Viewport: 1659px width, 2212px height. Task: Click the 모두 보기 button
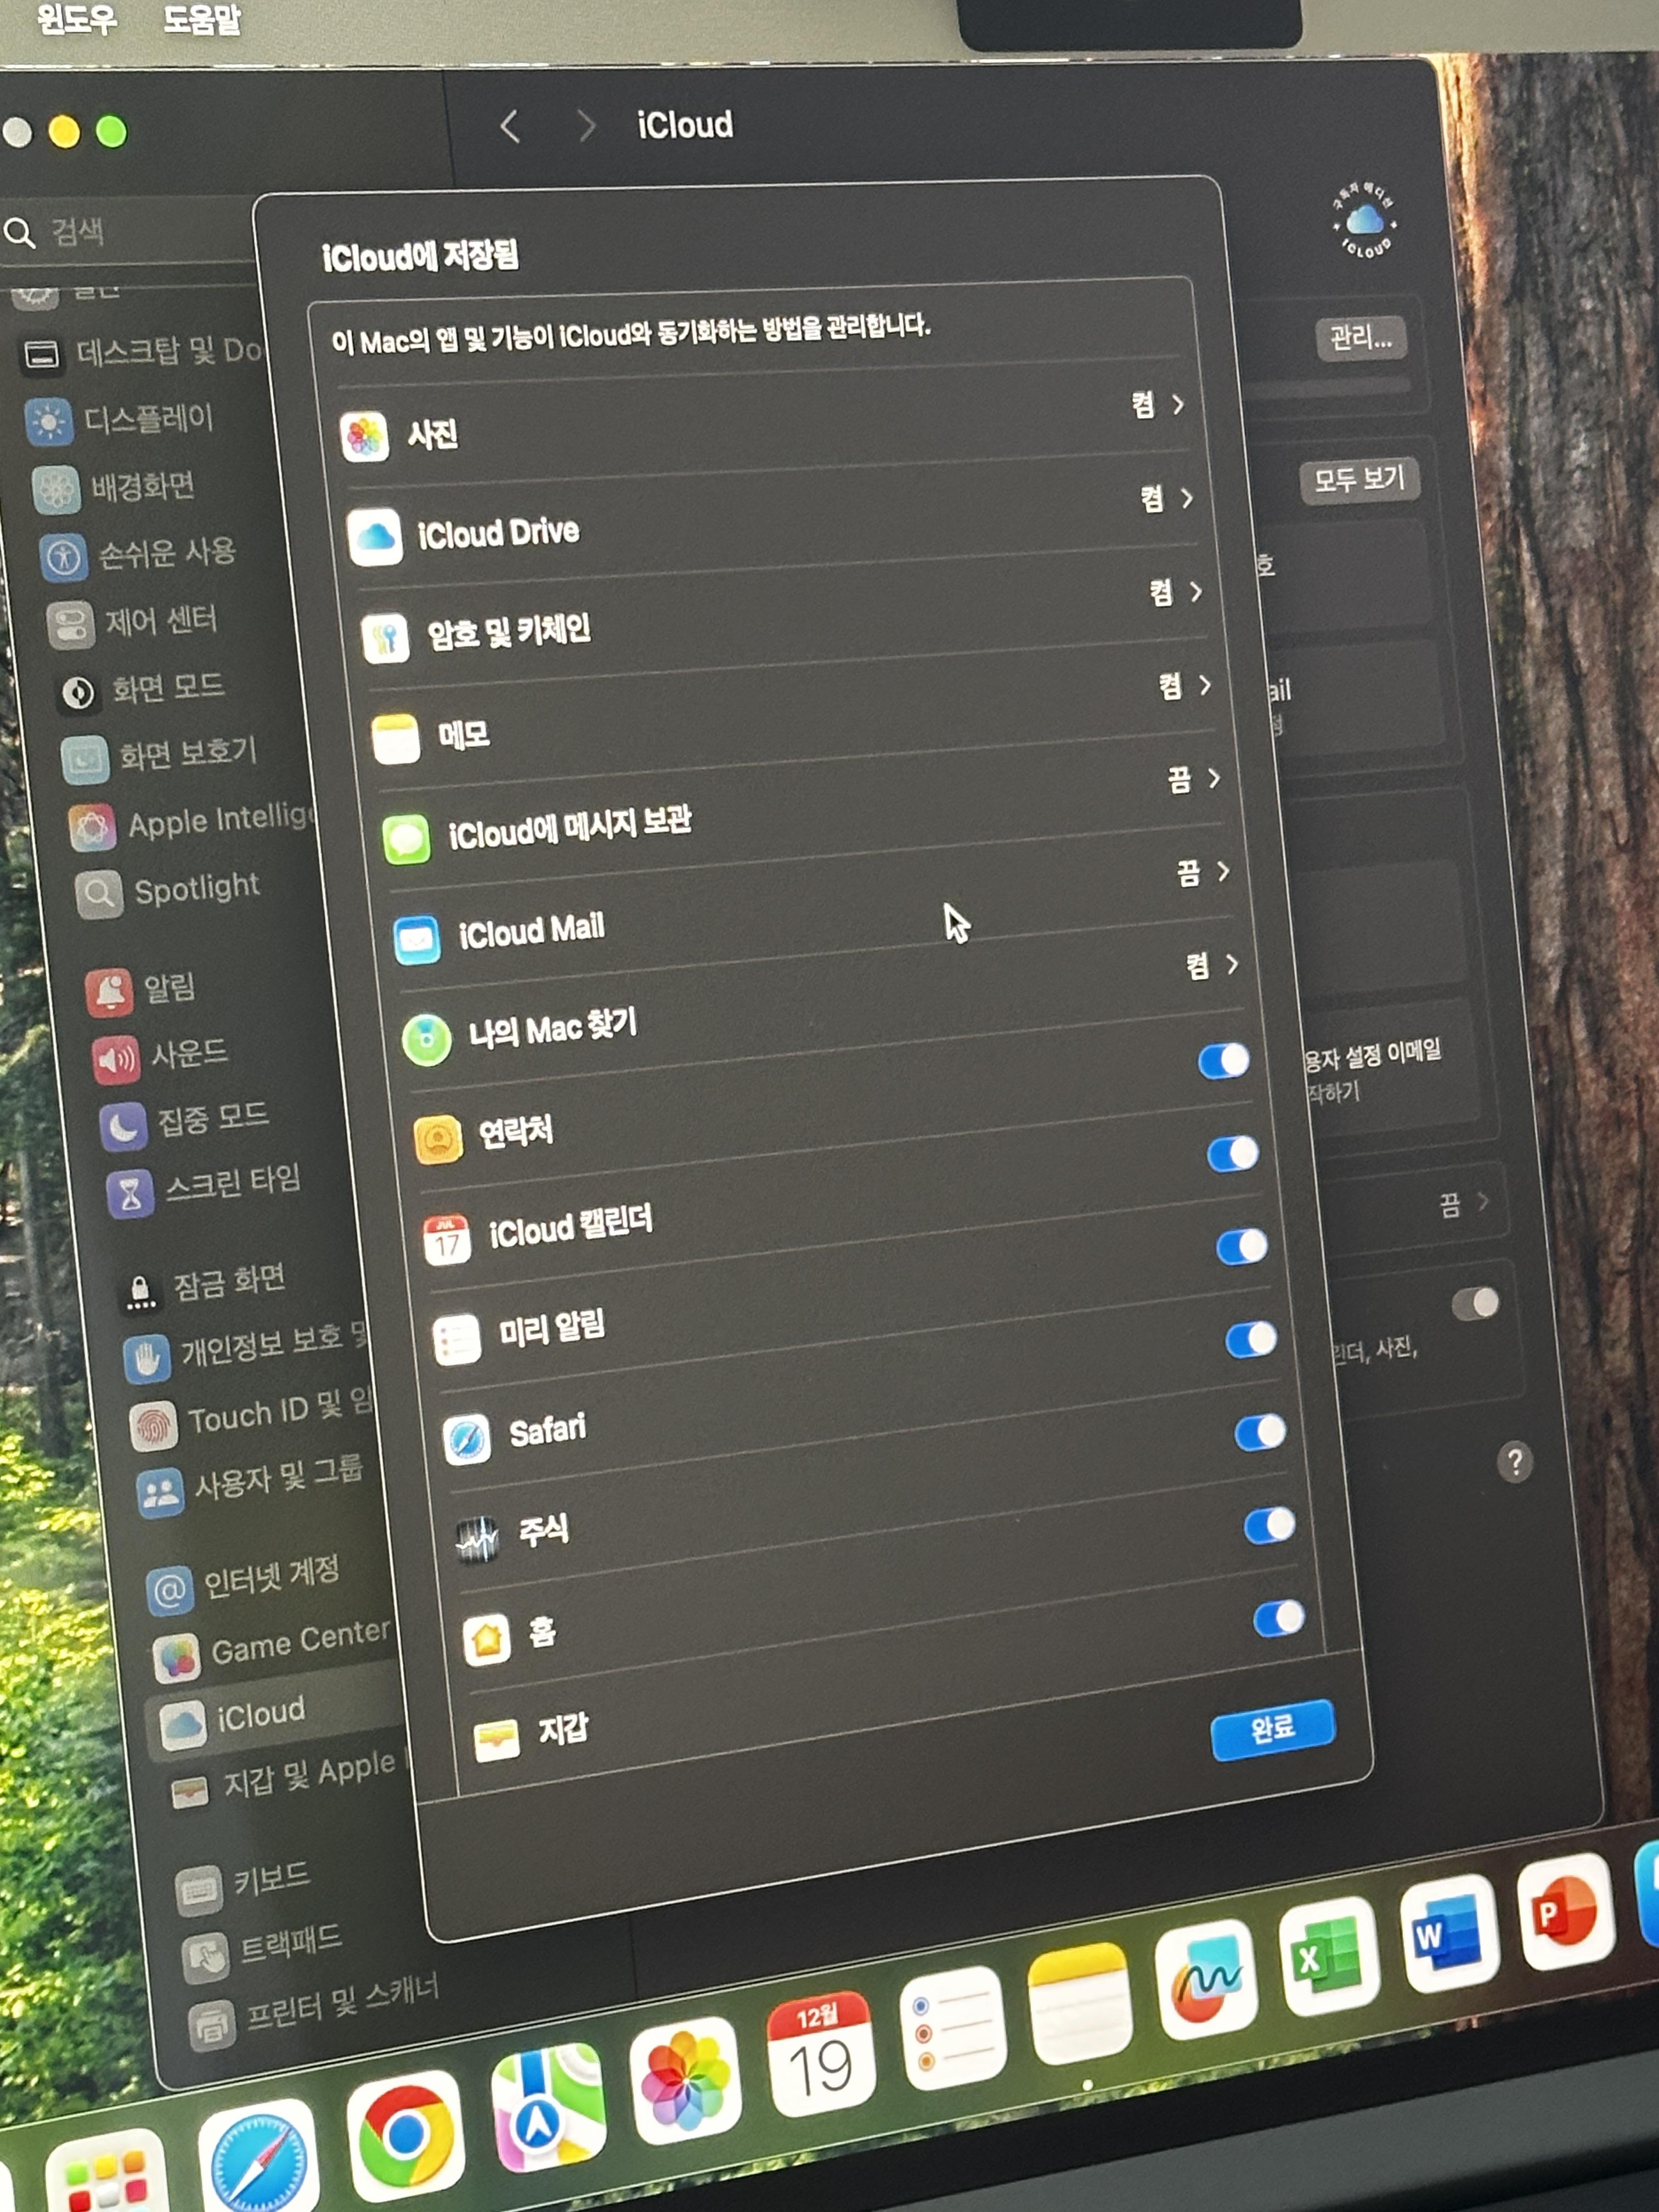point(1360,479)
